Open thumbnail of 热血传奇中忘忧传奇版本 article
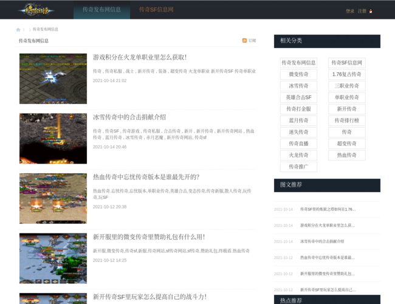 click(53, 198)
